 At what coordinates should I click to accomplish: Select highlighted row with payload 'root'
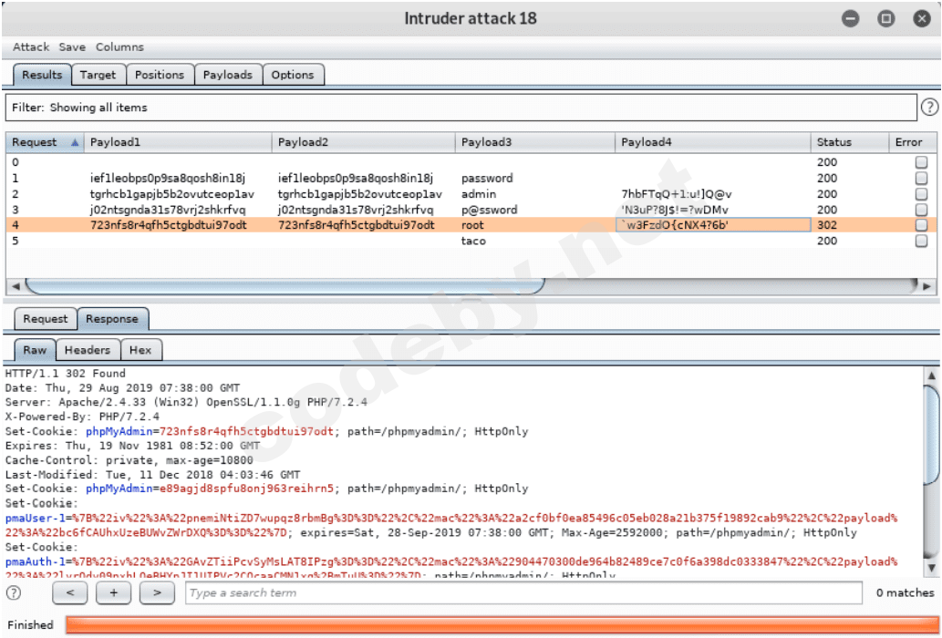click(471, 225)
